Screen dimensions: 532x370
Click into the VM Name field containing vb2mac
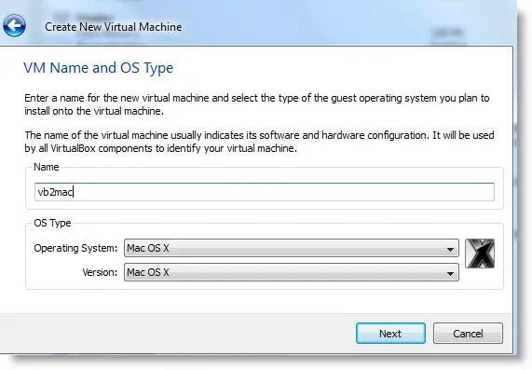click(265, 192)
